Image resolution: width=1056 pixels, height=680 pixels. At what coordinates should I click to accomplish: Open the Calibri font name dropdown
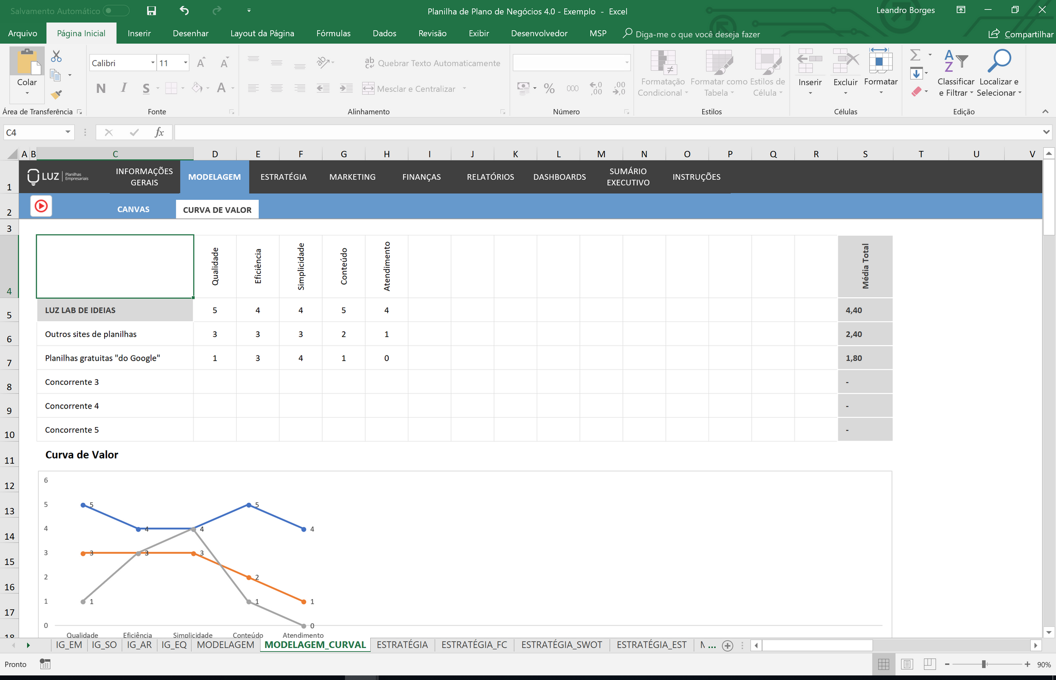click(x=153, y=63)
